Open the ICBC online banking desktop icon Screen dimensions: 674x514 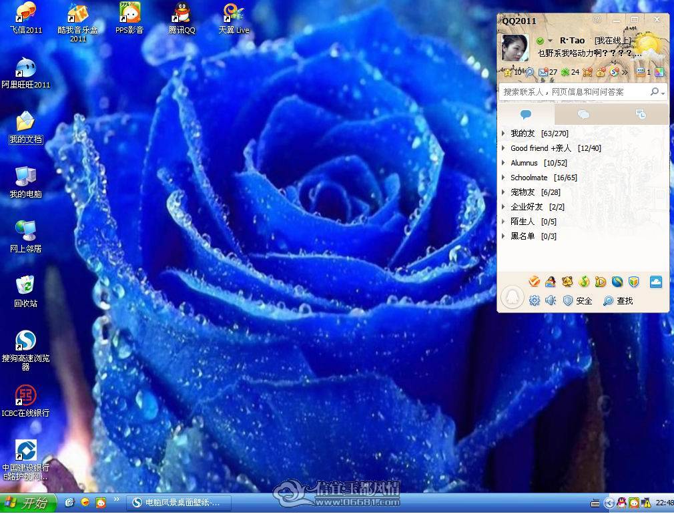[x=25, y=401]
